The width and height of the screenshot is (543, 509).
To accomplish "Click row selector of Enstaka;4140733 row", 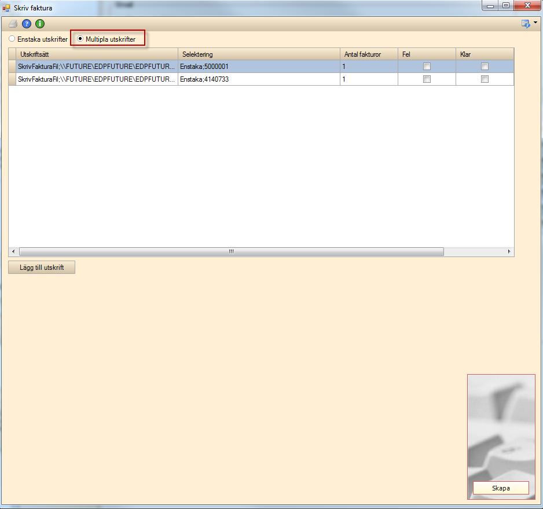I will [x=12, y=79].
